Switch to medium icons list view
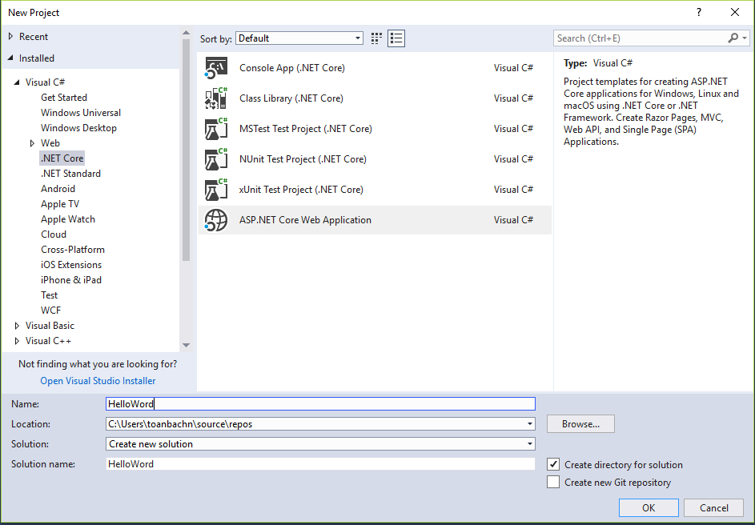The height and width of the screenshot is (525, 755). (x=396, y=38)
